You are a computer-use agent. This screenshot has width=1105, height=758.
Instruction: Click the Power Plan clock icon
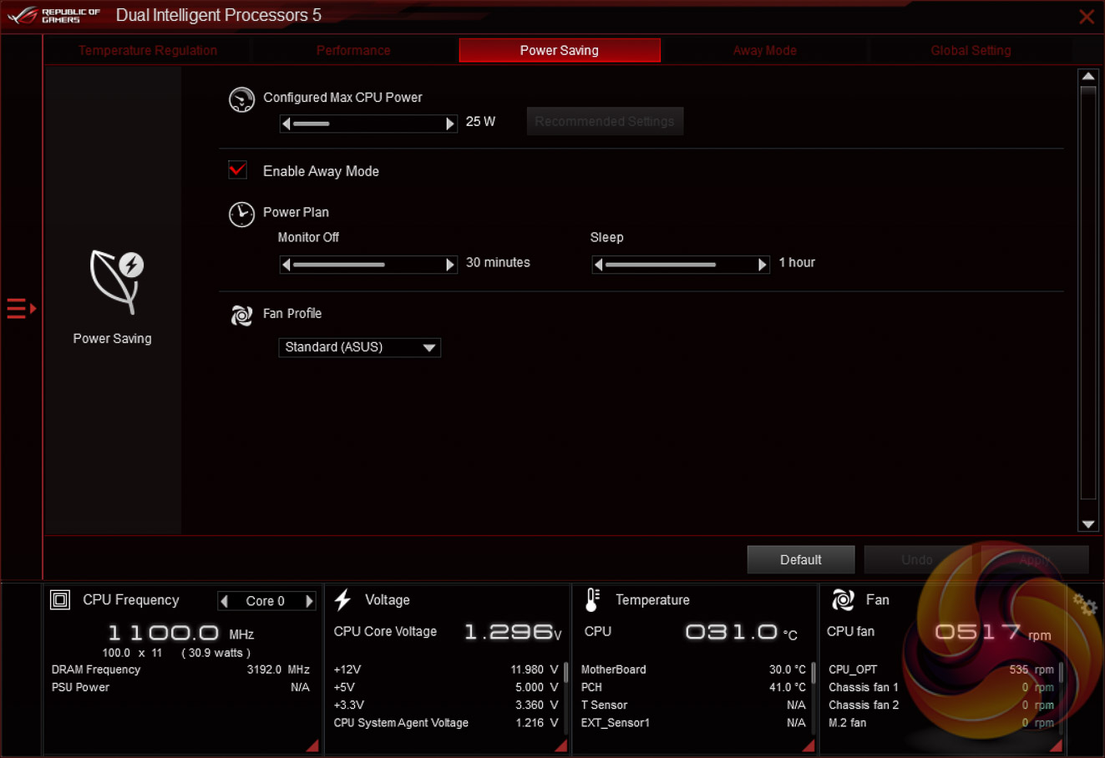241,215
